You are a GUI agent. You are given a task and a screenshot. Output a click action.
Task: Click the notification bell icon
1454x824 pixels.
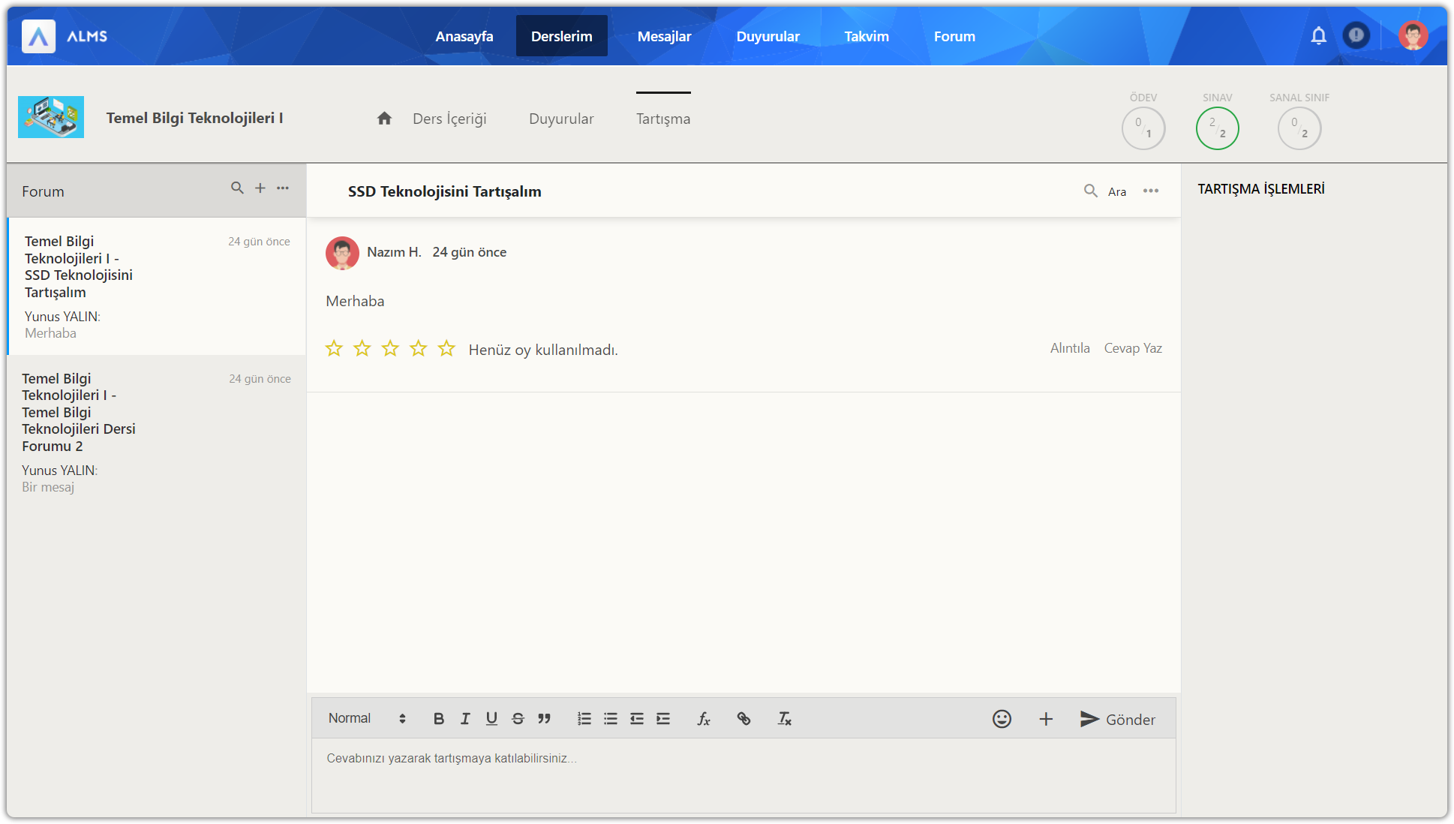click(1318, 35)
